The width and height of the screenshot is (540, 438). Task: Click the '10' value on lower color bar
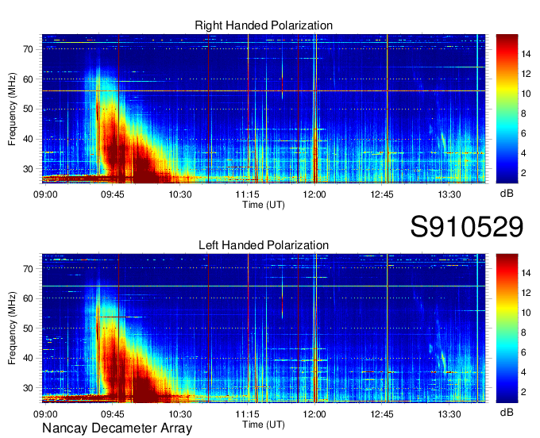click(x=526, y=313)
